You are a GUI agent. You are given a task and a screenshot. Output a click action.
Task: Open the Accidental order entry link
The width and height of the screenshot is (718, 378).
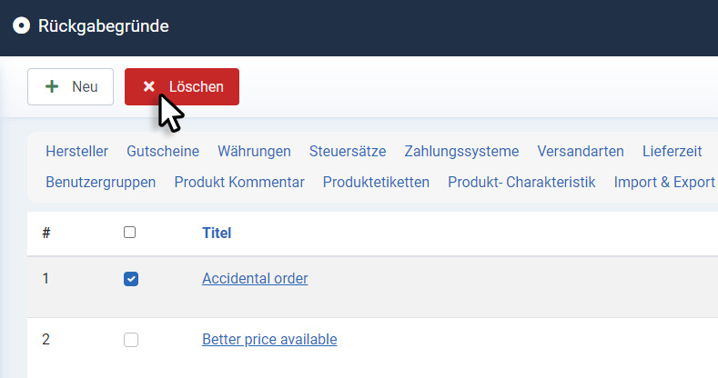pos(255,278)
